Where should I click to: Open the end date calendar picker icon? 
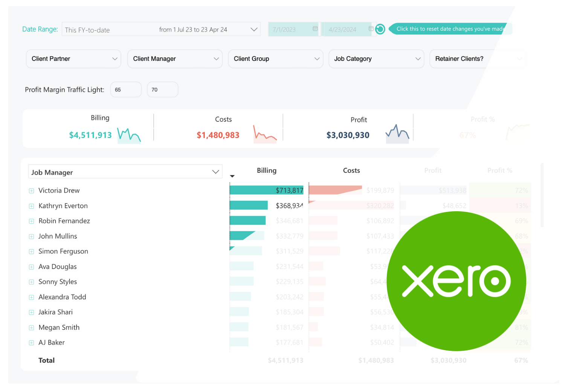pyautogui.click(x=371, y=29)
